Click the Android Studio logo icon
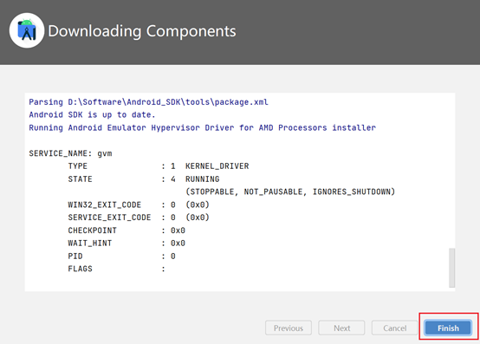480x344 pixels. (27, 30)
